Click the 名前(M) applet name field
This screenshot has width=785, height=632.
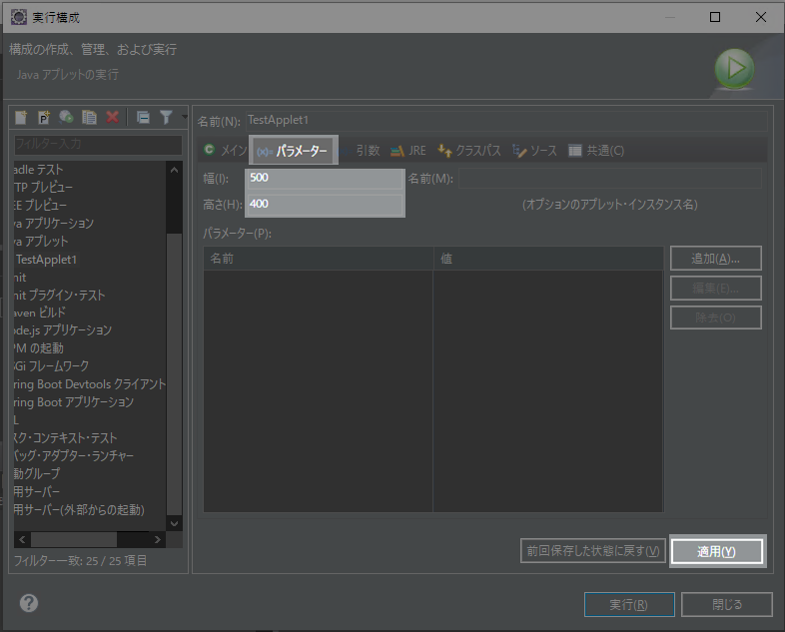610,179
